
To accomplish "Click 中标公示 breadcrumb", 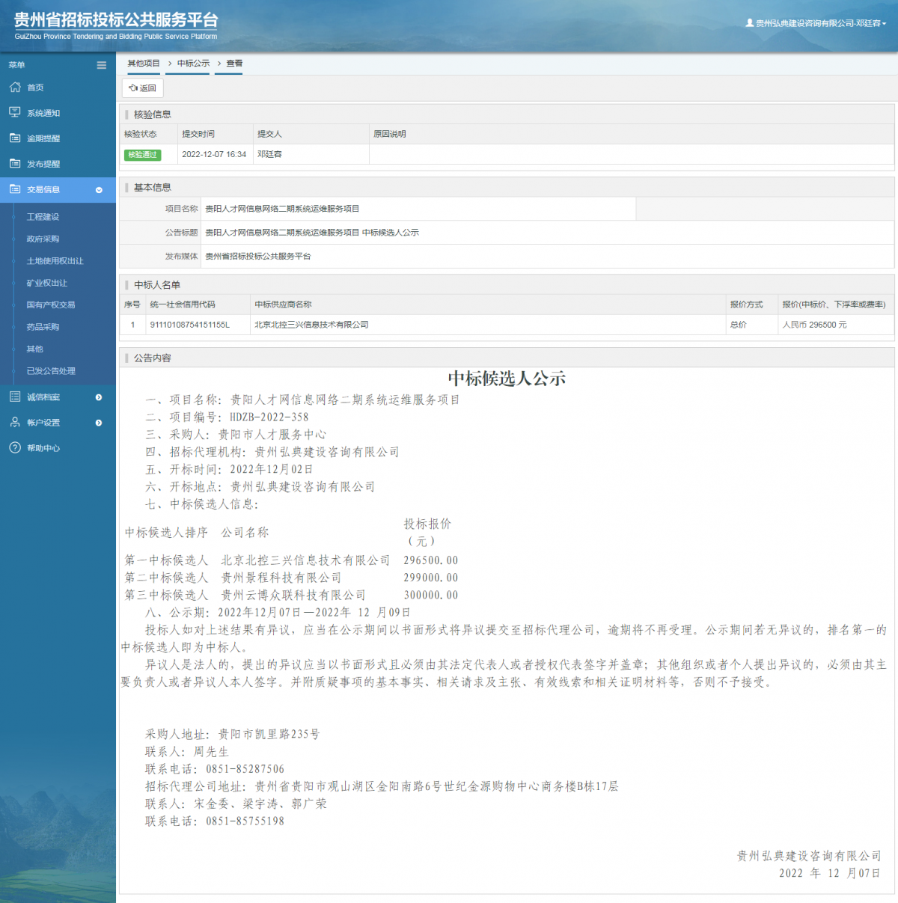I will [x=193, y=64].
